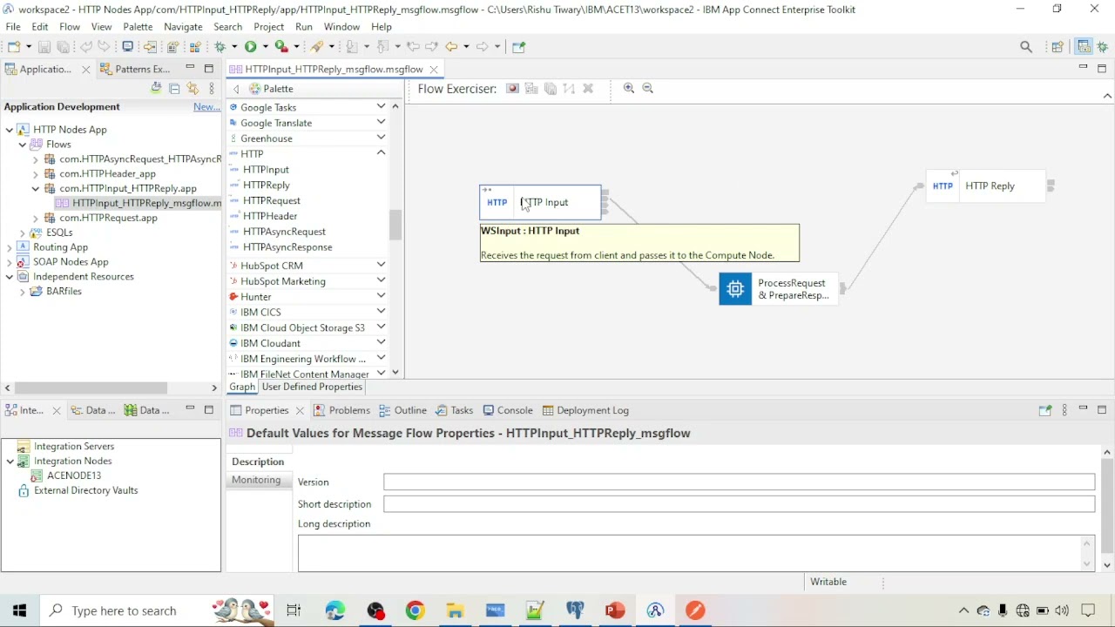The width and height of the screenshot is (1115, 627).
Task: Click the magnifier search icon in toolbar
Action: click(1026, 47)
